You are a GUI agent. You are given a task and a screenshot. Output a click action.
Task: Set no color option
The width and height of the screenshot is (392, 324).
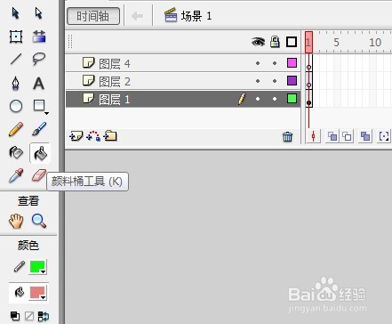[29, 316]
